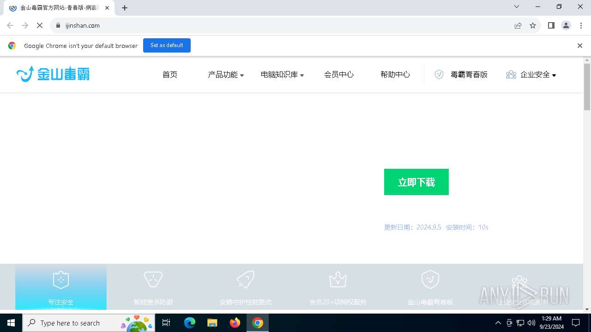The image size is (591, 332).
Task: Click the 安装时间 10s text
Action: [467, 227]
